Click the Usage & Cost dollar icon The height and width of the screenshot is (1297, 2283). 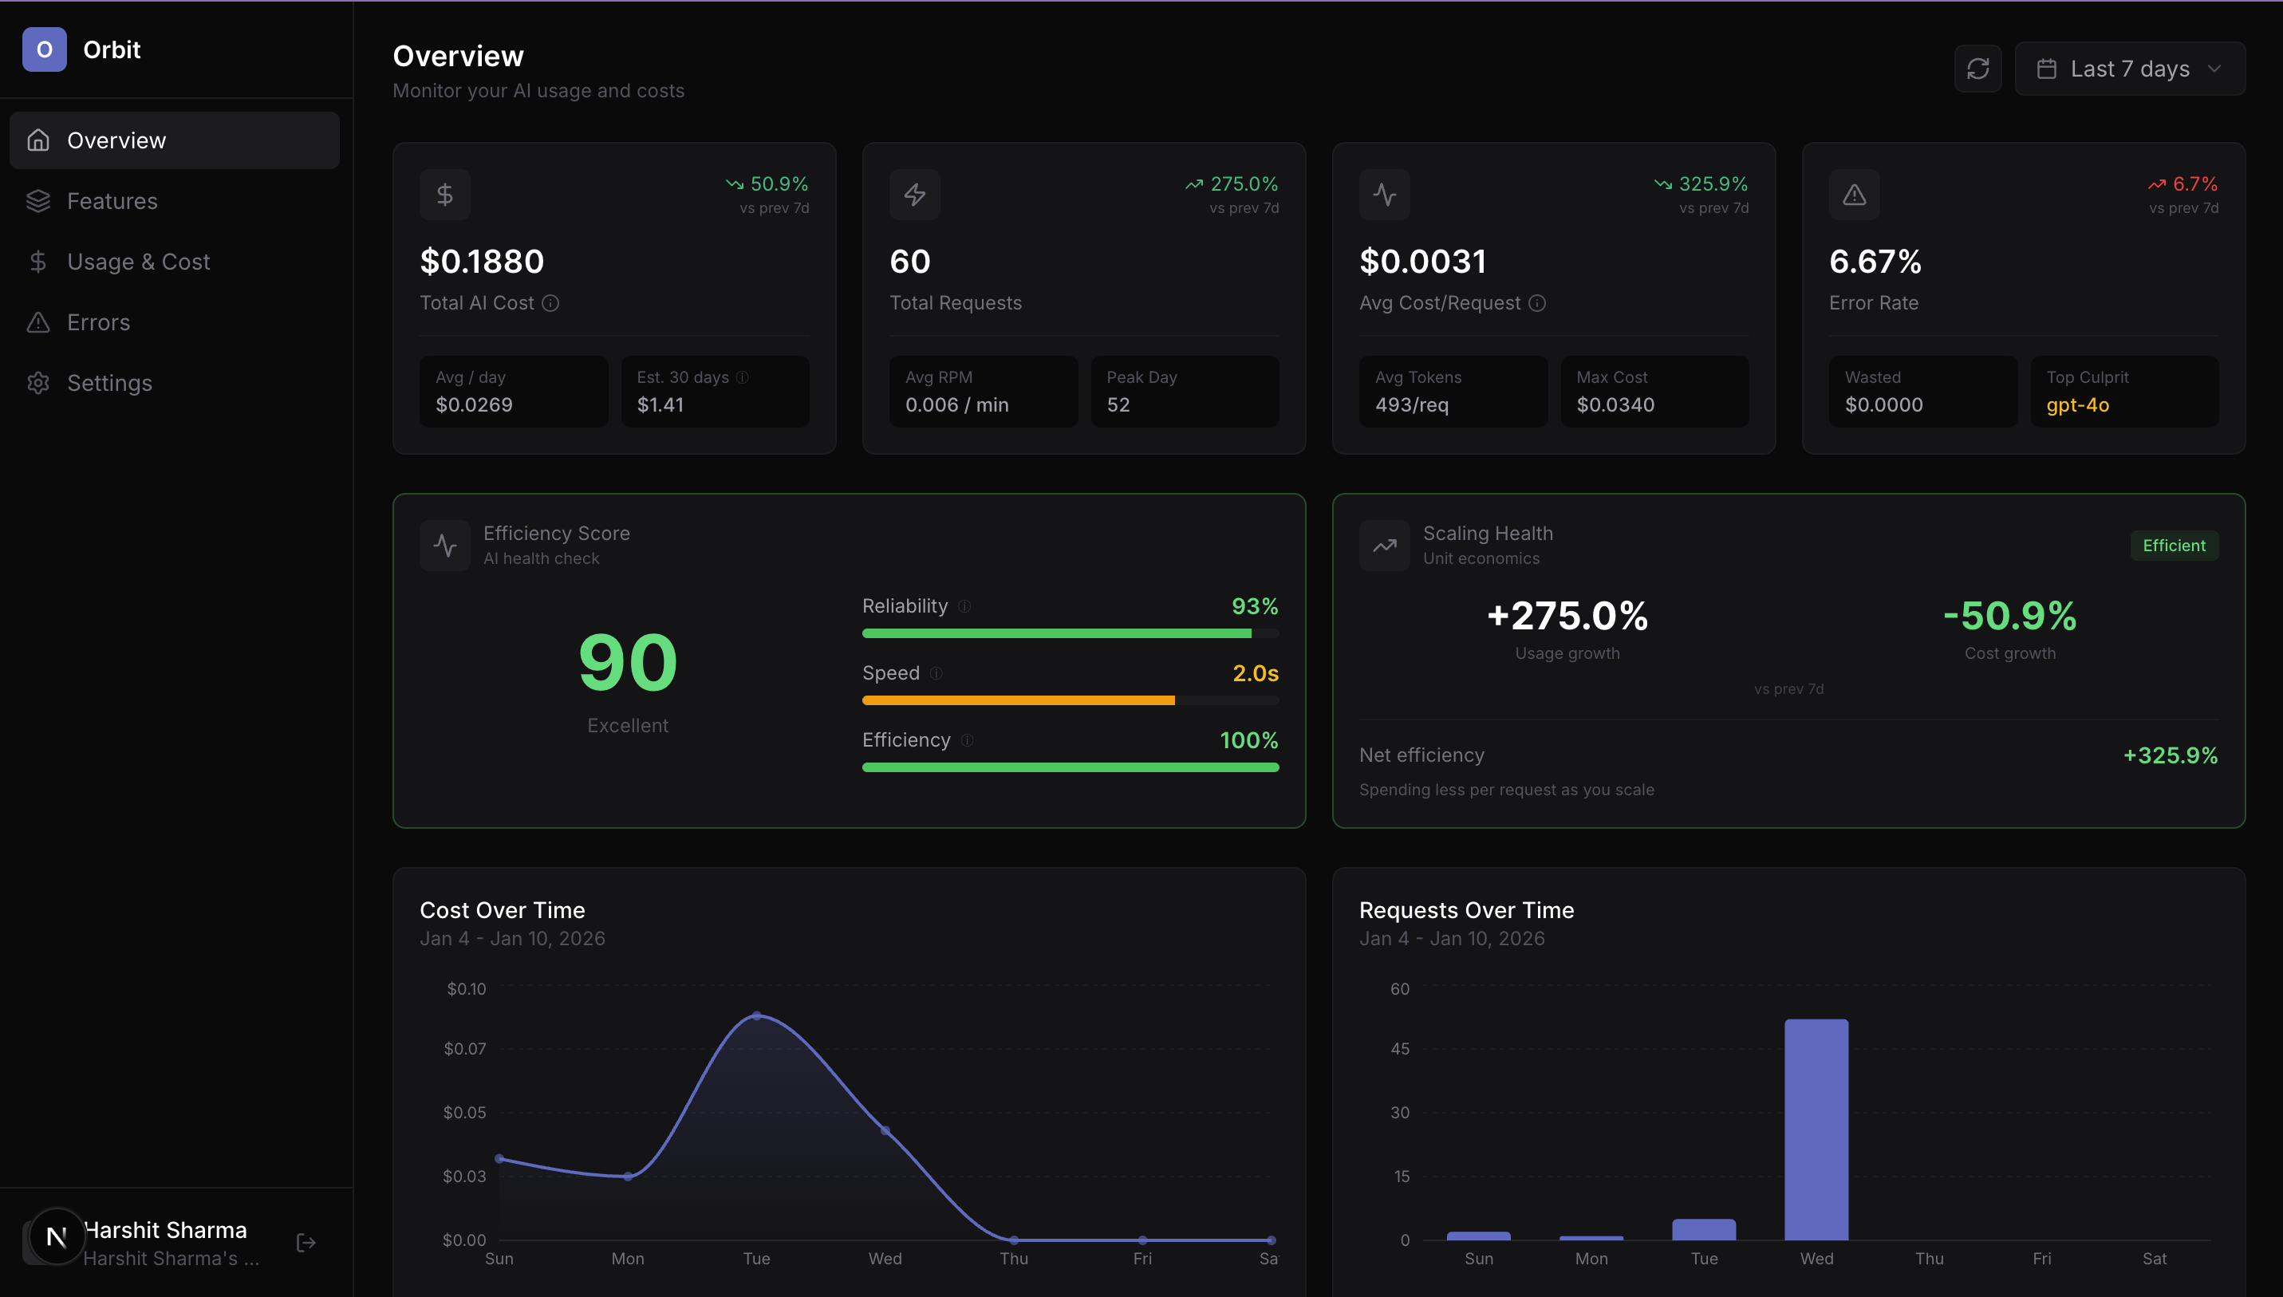pyautogui.click(x=38, y=261)
